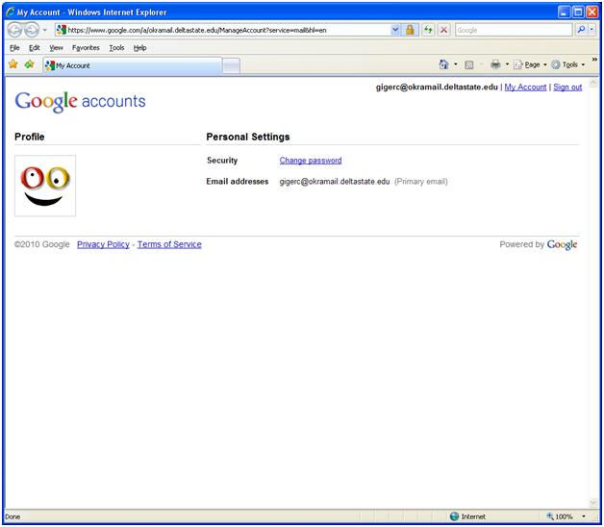Expand the Home button dropdown arrow
604x527 pixels.
coord(456,64)
